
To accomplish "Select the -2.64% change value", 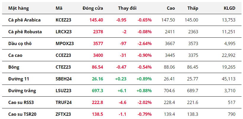I will pos(144,44).
